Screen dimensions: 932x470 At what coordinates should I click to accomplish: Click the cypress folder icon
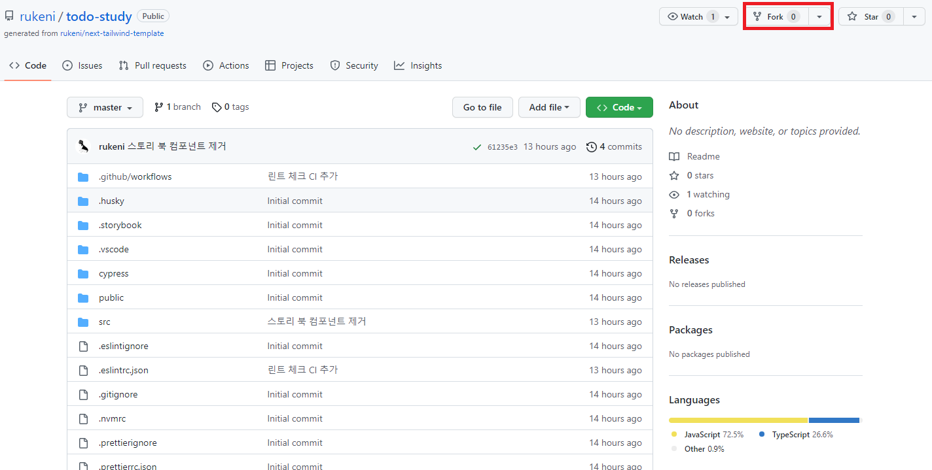83,273
